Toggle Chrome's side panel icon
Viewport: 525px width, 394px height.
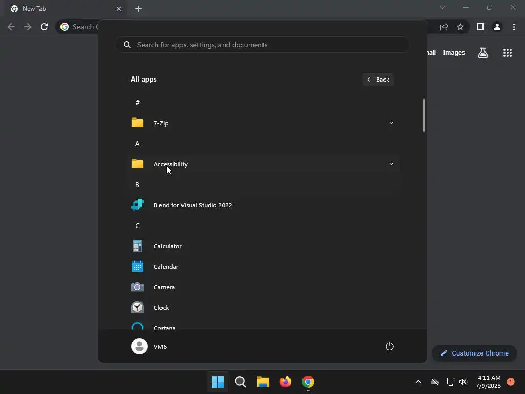pos(481,27)
